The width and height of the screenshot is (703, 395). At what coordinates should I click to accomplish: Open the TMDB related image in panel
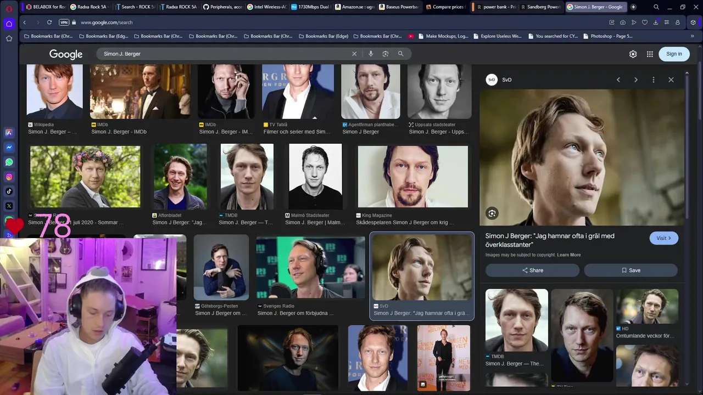(x=517, y=320)
